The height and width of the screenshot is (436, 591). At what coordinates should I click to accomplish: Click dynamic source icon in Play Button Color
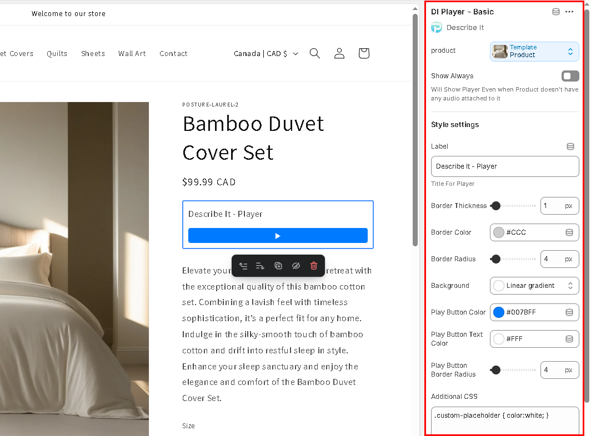click(569, 312)
